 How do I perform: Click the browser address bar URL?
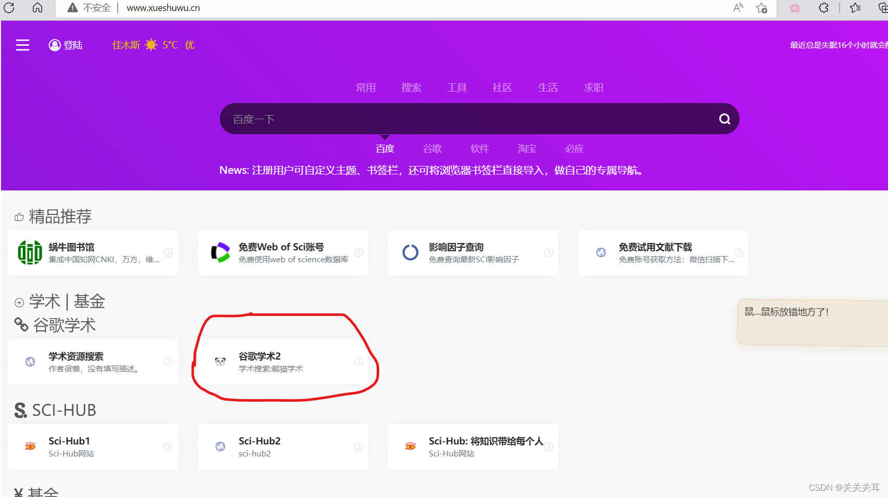163,8
